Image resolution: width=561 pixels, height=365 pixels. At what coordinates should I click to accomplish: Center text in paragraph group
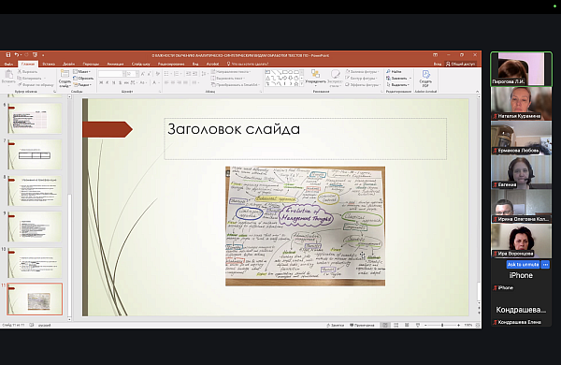pyautogui.click(x=173, y=82)
